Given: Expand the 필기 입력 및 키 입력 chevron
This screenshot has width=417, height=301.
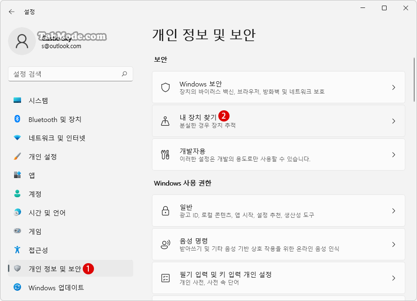Looking at the screenshot, I should point(394,278).
